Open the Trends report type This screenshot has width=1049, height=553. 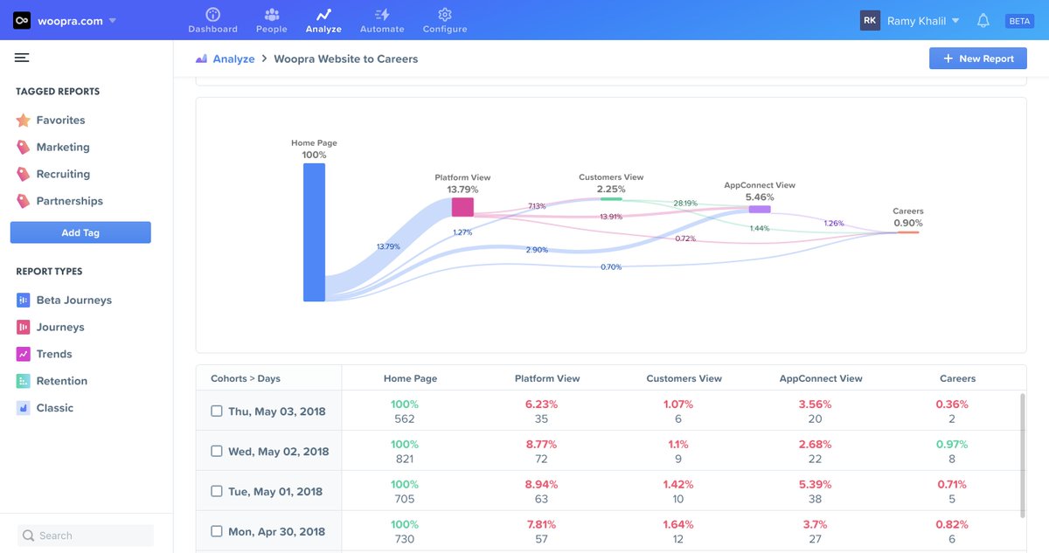point(53,354)
